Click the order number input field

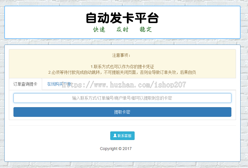click(122, 98)
